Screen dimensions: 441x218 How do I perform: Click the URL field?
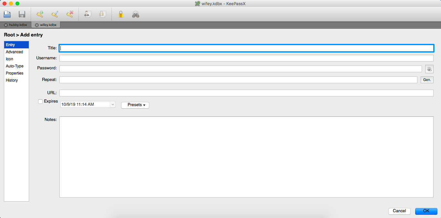tap(246, 93)
